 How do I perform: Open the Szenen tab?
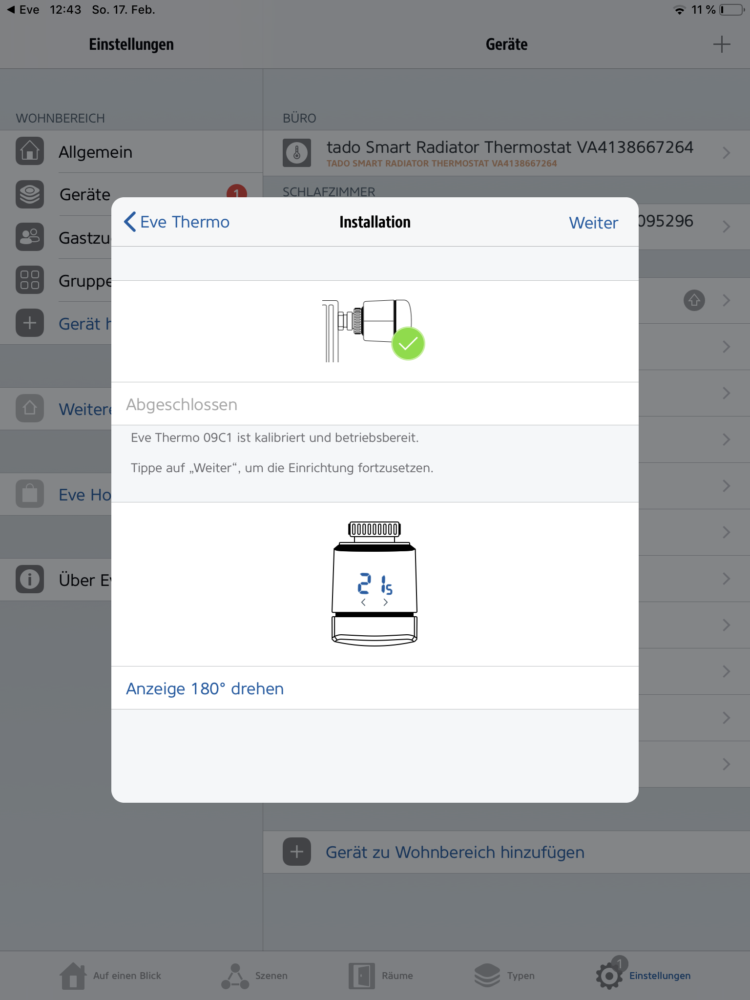click(x=254, y=976)
